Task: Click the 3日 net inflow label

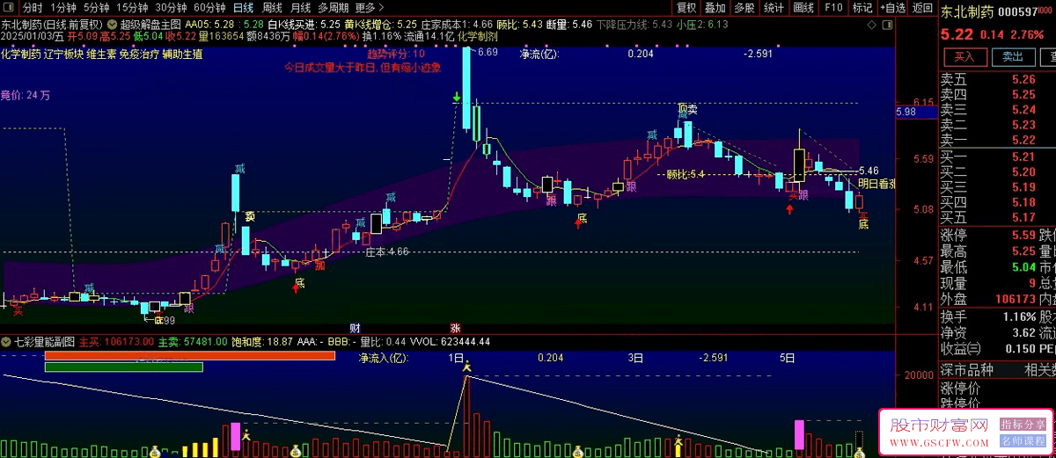Action: coord(636,358)
